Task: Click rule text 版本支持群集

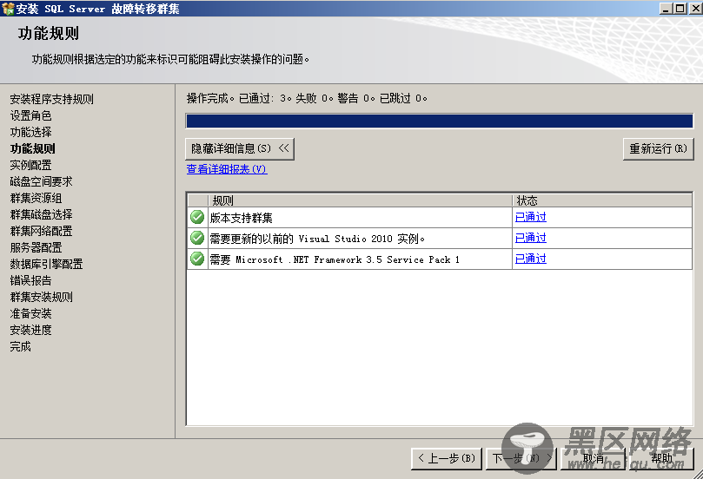Action: [x=242, y=218]
